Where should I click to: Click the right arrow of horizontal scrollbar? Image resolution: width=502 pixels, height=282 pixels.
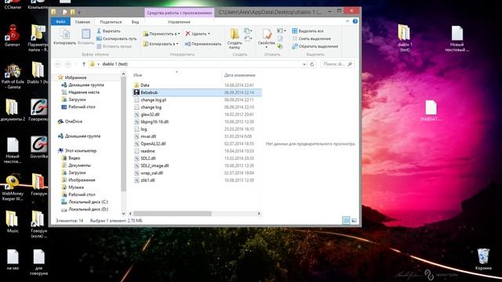coord(259,214)
